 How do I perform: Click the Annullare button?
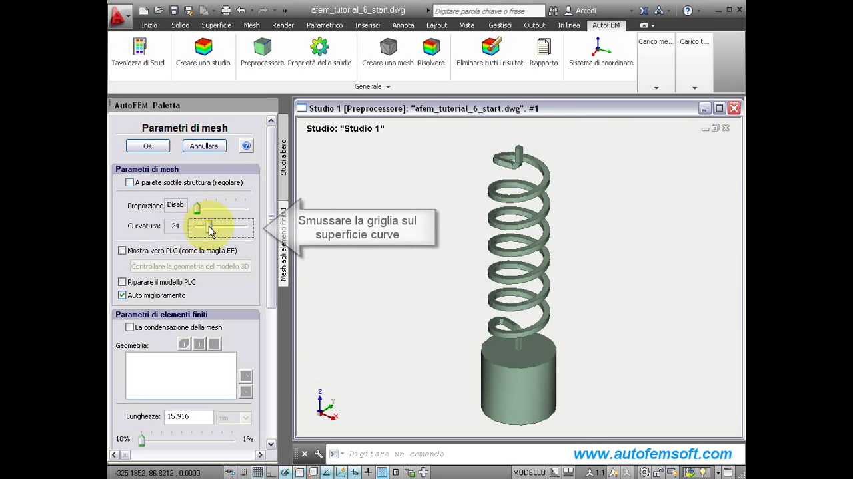coord(204,146)
